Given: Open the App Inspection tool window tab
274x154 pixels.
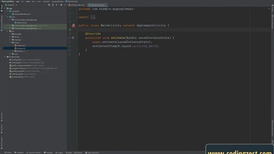Looking at the screenshot, I should click(x=92, y=153).
